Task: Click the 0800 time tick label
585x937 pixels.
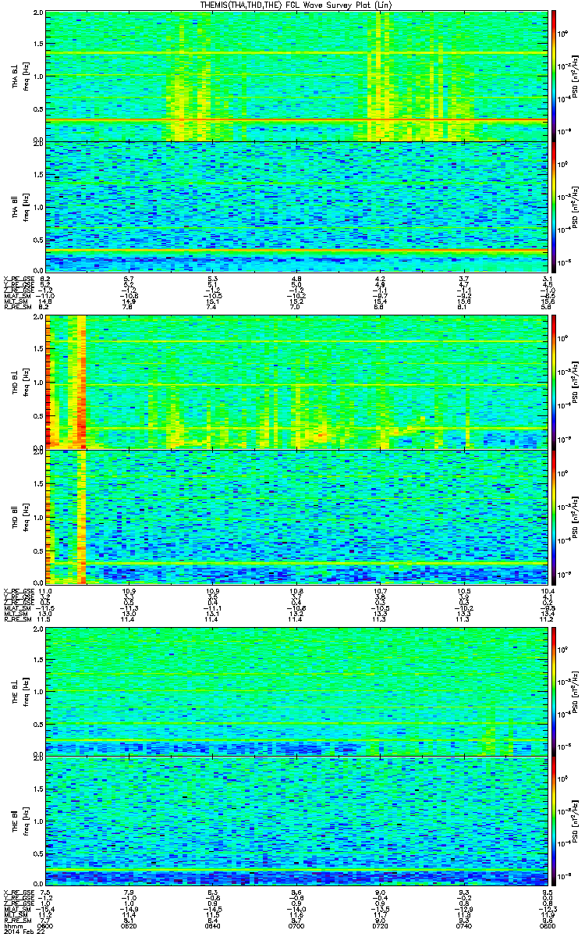Action: pos(547,925)
